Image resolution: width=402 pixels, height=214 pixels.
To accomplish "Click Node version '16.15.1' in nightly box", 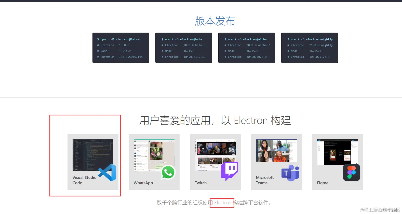I will tap(315, 51).
